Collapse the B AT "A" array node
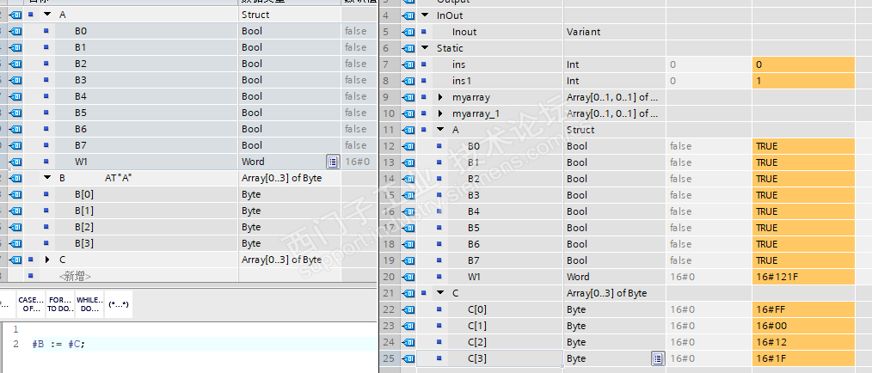Screen dimensions: 872x373 coord(47,179)
